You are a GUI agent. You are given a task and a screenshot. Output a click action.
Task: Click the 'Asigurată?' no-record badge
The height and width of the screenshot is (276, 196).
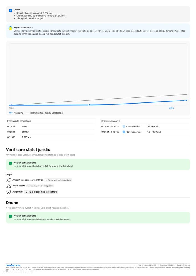pos(41,192)
